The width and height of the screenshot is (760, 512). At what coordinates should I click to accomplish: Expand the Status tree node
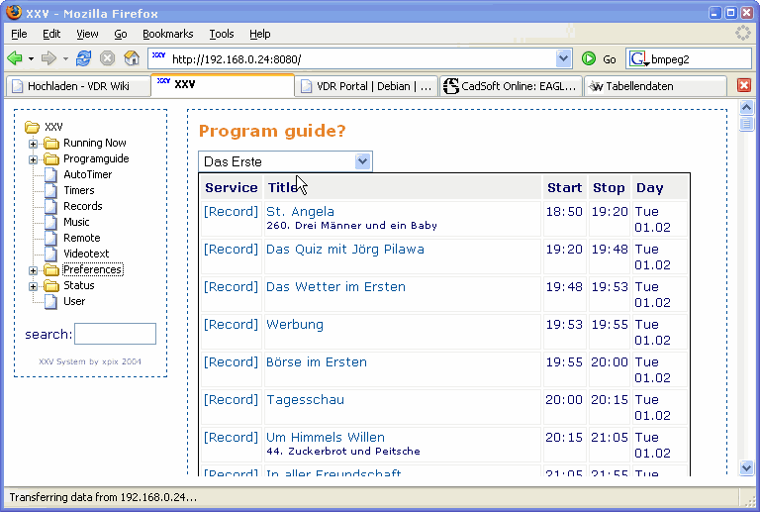[33, 286]
